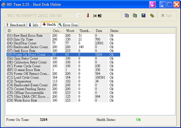The image size is (181, 128).
Task: Select the (04) Start/Stop Count row
Action: click(x=63, y=43)
